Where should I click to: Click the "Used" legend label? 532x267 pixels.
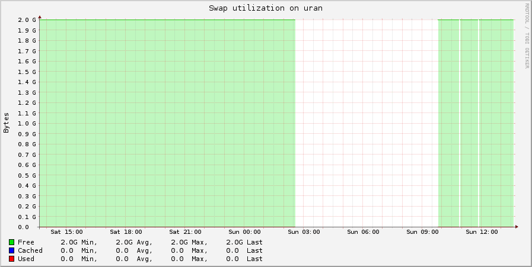pyautogui.click(x=26, y=259)
